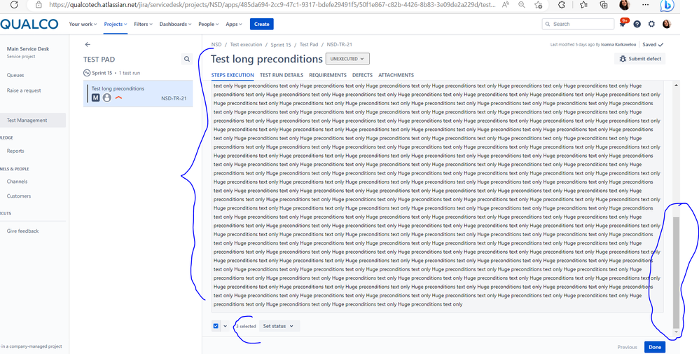Open Jira notifications bell with 9+ badge
The height and width of the screenshot is (354, 699).
(x=623, y=24)
